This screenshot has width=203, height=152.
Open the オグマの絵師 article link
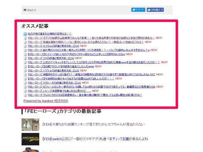[91, 38]
